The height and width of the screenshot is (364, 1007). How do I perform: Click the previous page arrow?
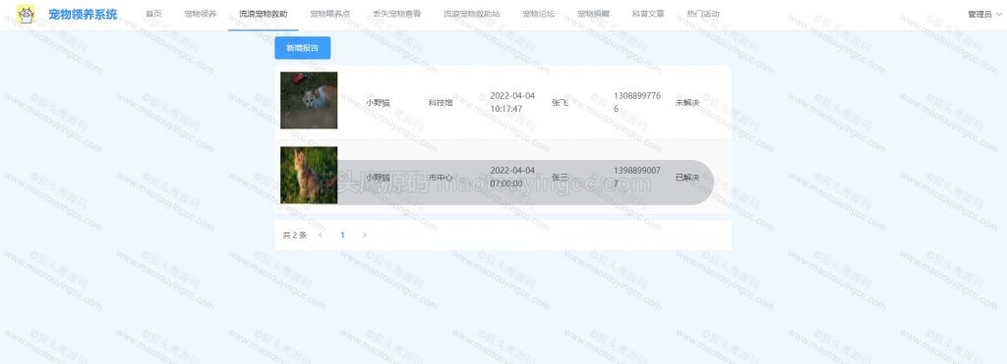click(x=321, y=235)
